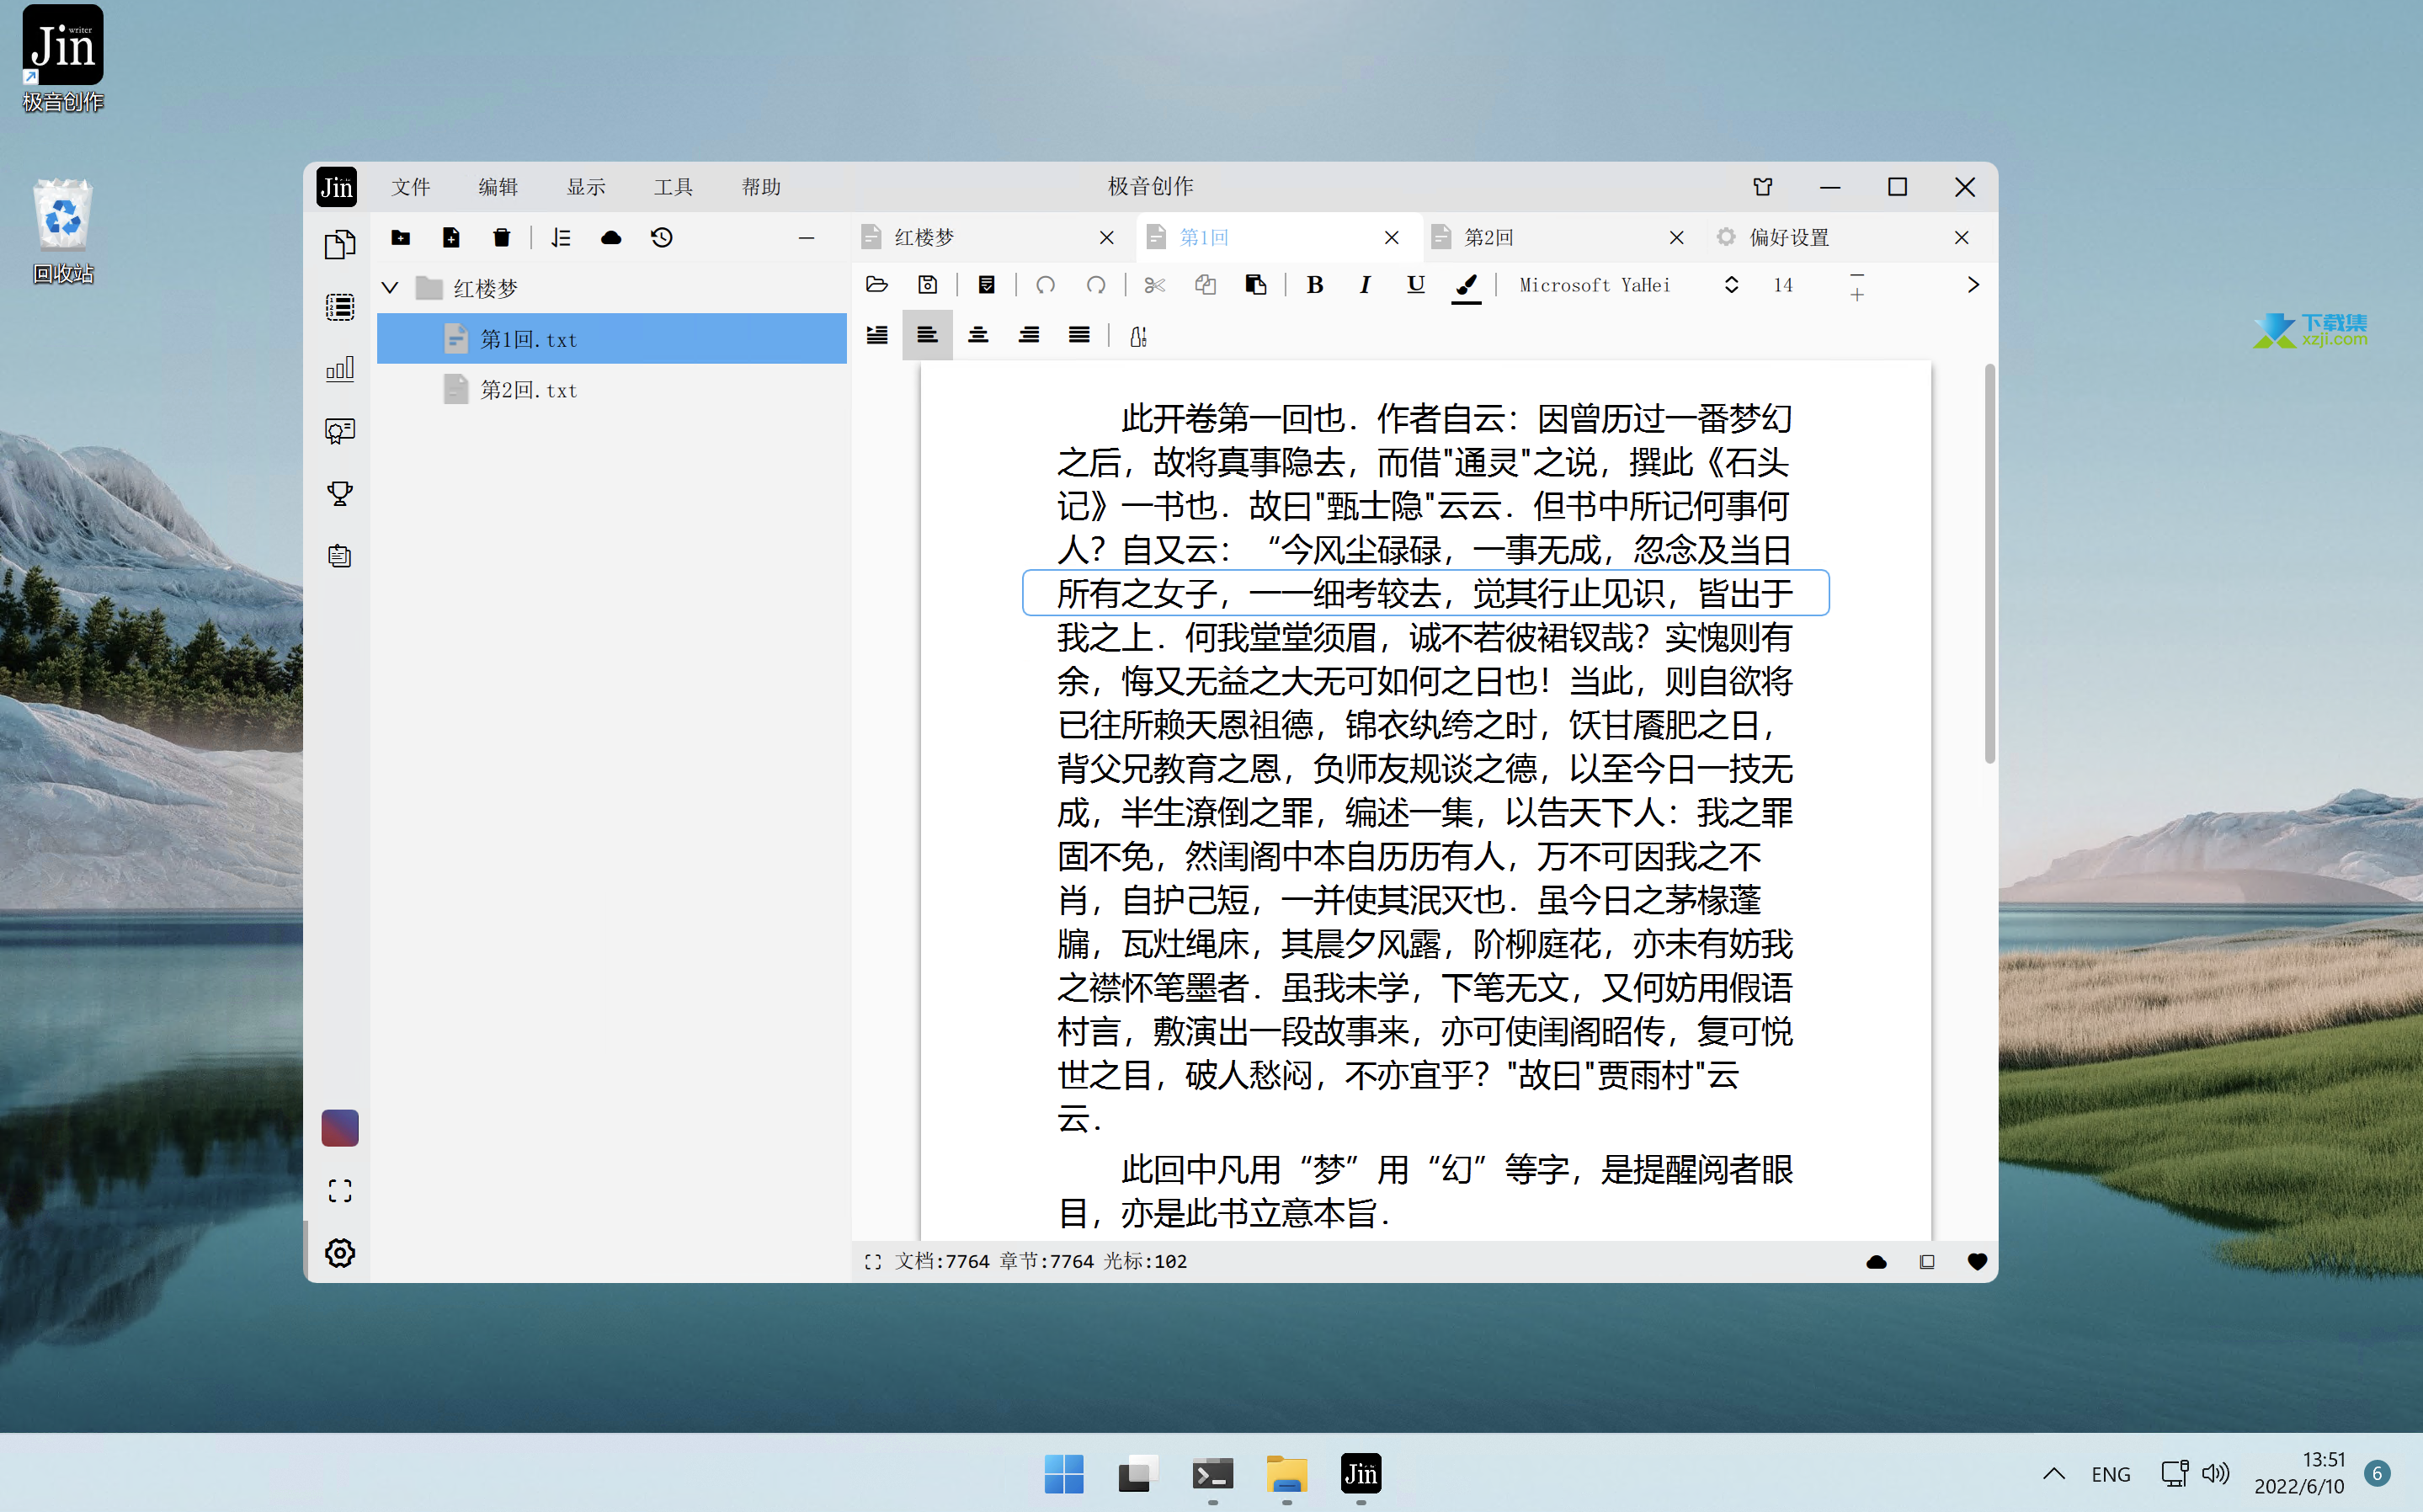Click the delete trash icon in file panel
The height and width of the screenshot is (1512, 2423).
[x=501, y=237]
